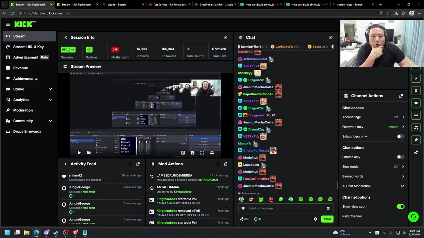Click the broadcast signal widget in the right sidebar
Viewport: 424px width, 238px height.
coord(416,115)
